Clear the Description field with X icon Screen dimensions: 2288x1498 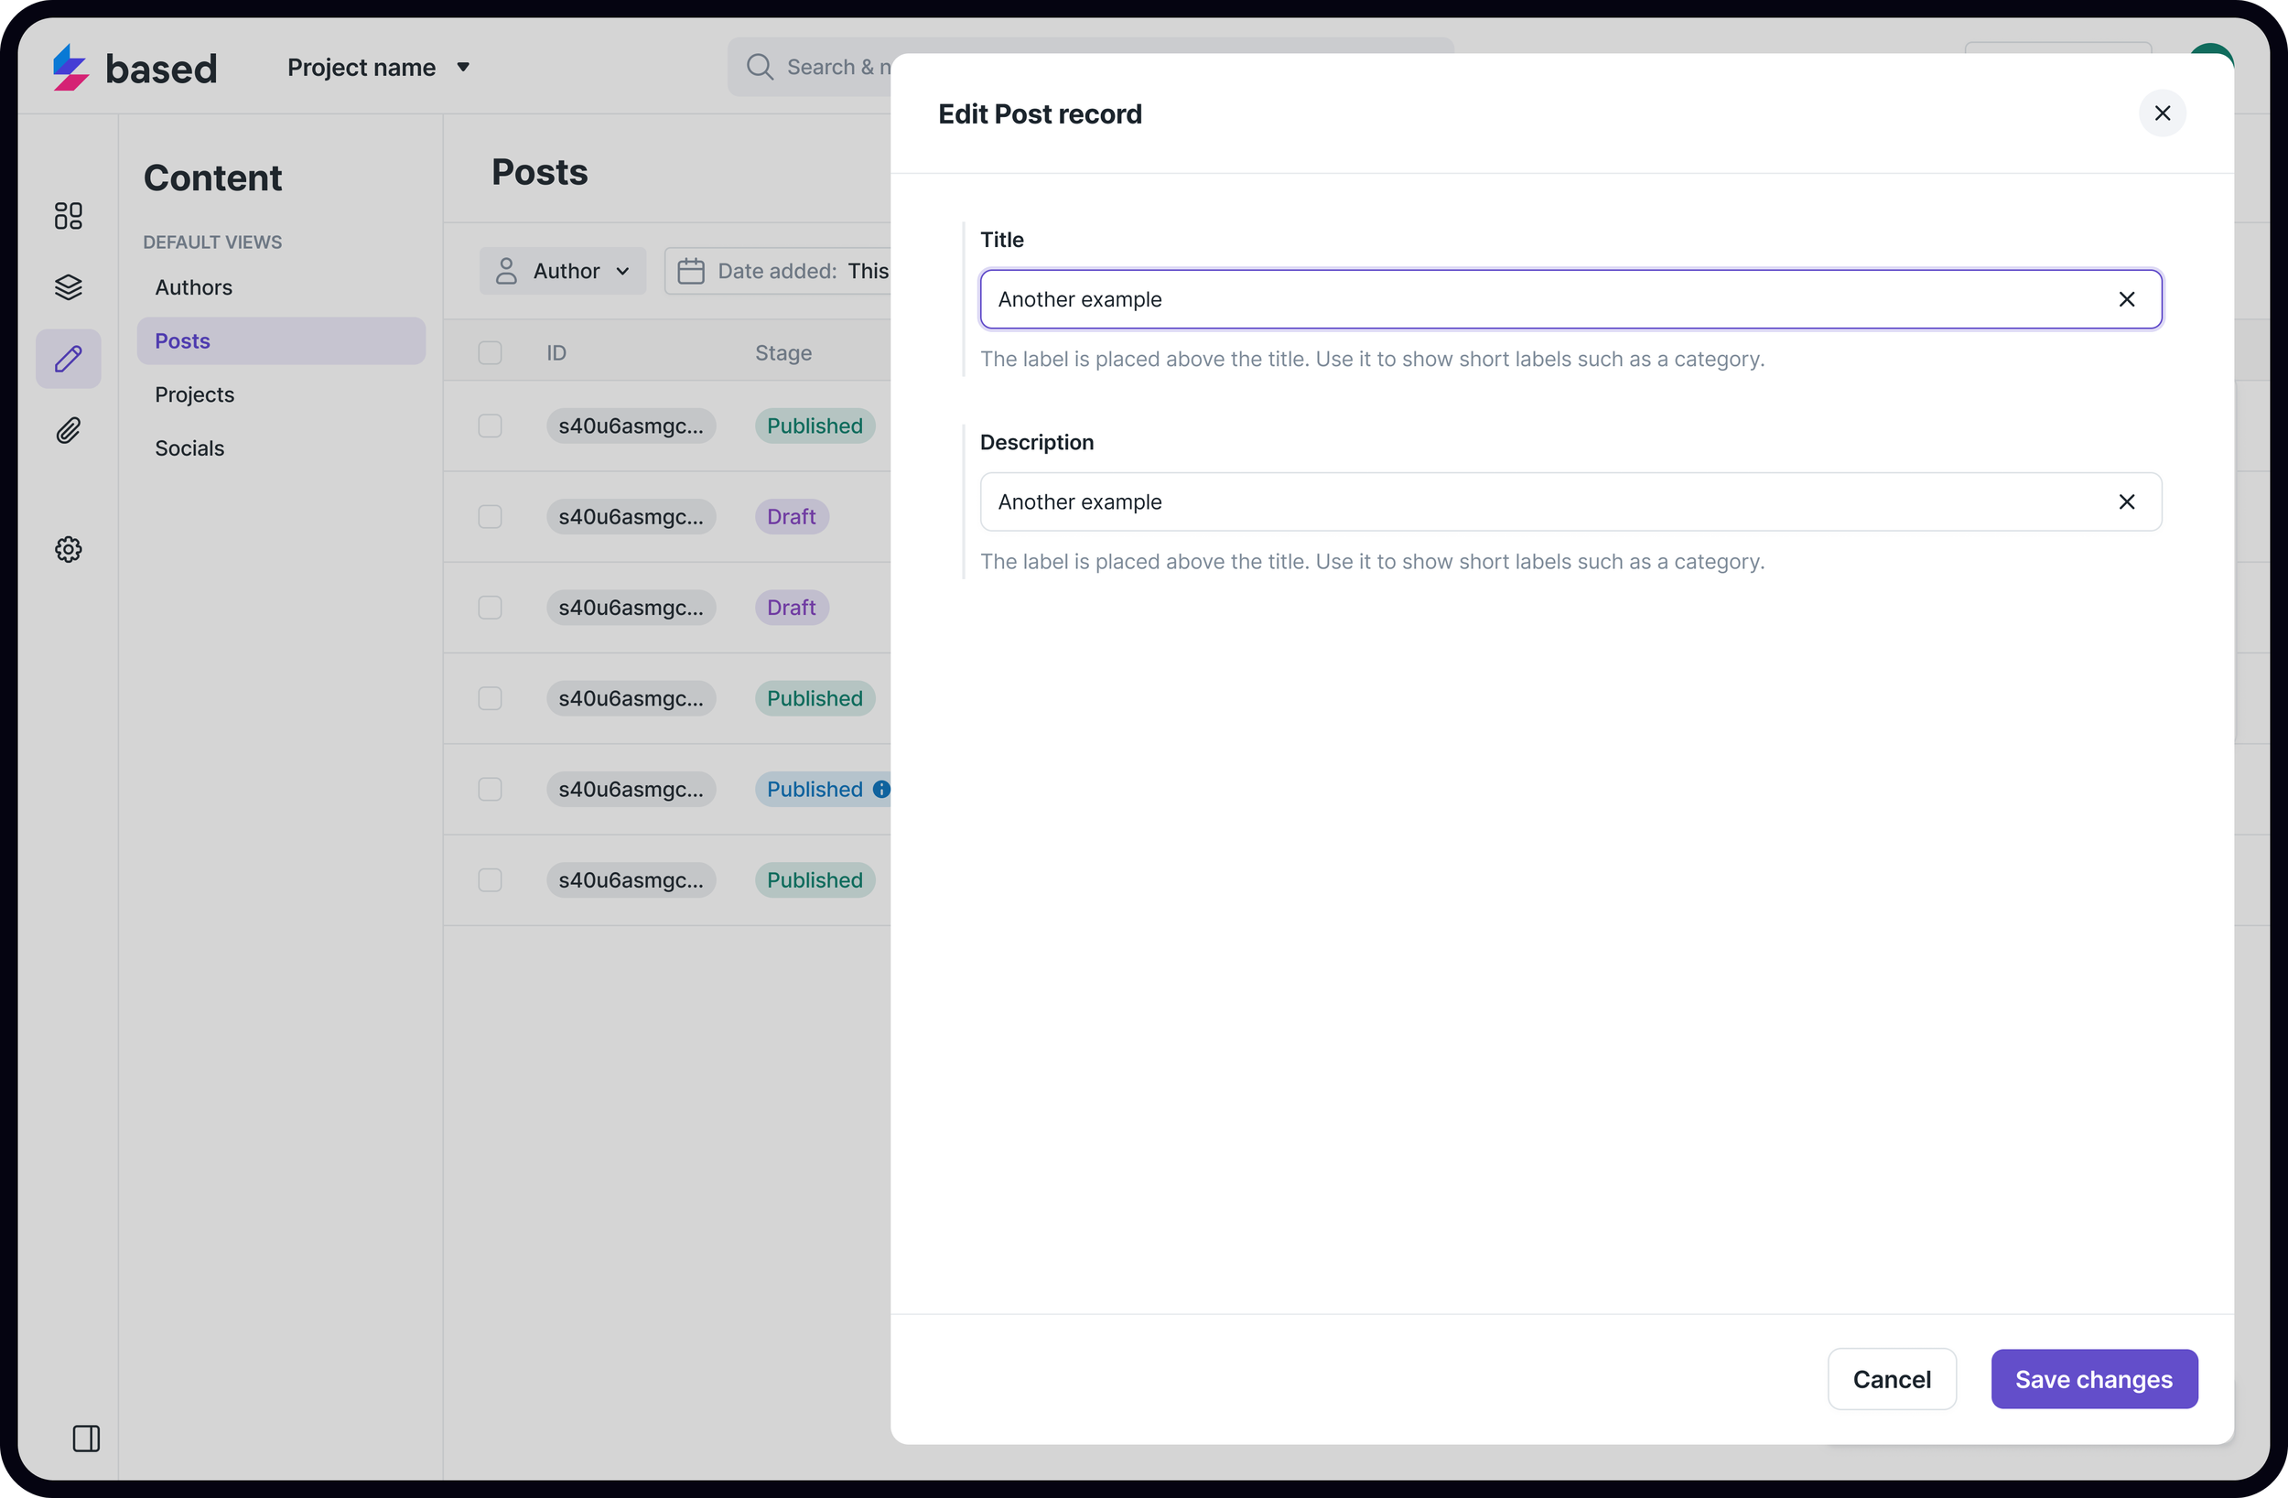click(2127, 501)
